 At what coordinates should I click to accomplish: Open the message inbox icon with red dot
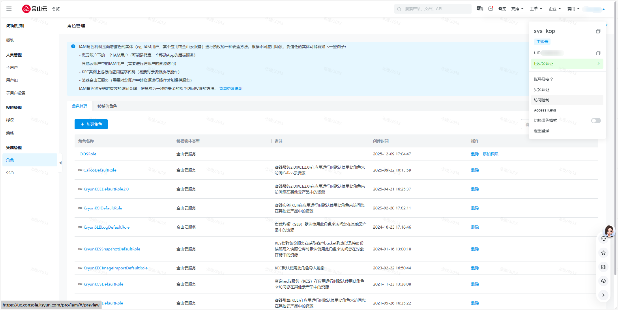tap(491, 9)
